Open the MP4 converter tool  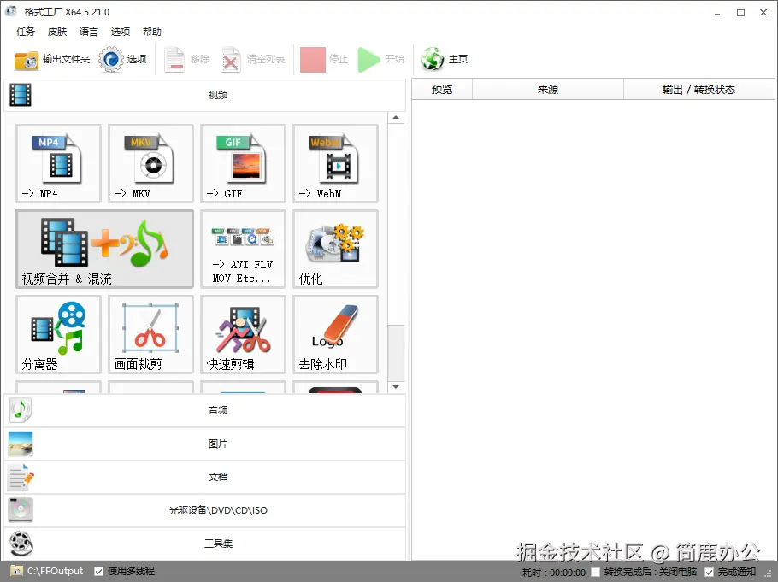pos(57,164)
